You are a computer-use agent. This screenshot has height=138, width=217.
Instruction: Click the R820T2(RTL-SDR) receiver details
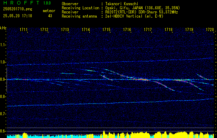click(141, 12)
